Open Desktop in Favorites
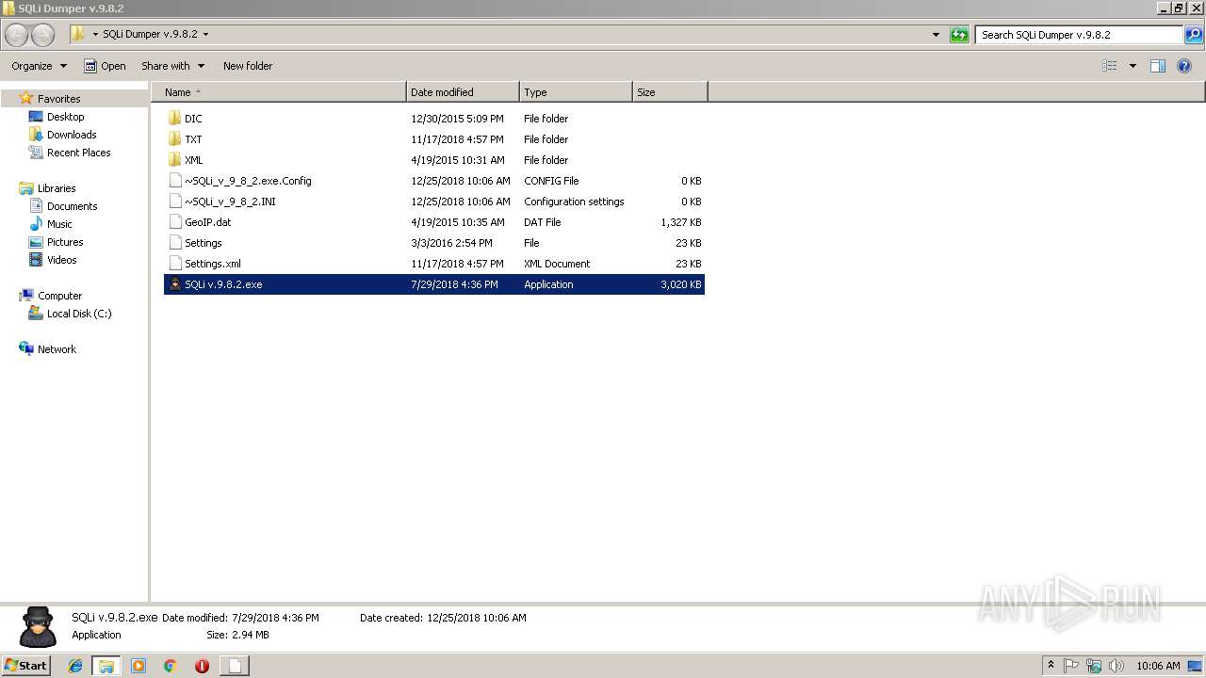 pyautogui.click(x=65, y=117)
